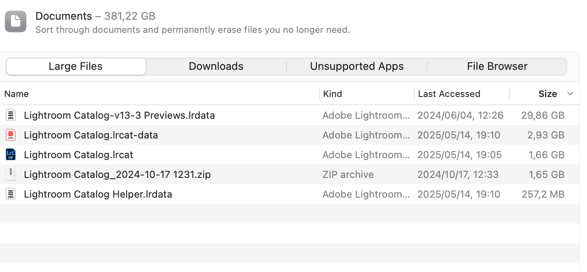Click the red lrcat-data file icon
Screen dimensions: 587x272
coord(11,135)
